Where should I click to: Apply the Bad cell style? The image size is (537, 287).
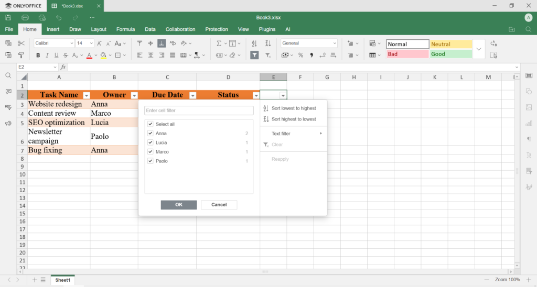pos(407,54)
